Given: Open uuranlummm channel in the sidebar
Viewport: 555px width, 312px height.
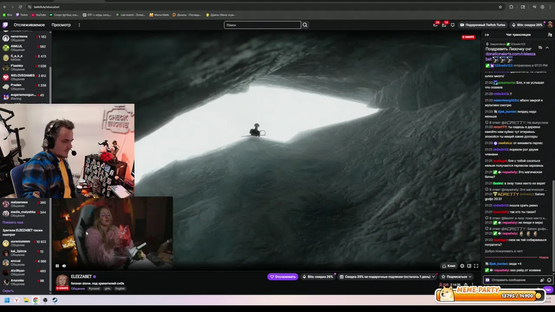Looking at the screenshot, I should (25, 243).
